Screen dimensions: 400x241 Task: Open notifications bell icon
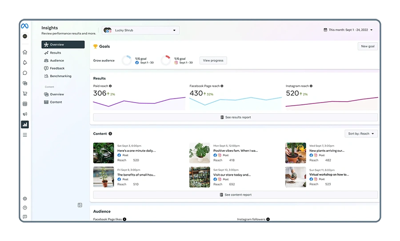coord(25,63)
